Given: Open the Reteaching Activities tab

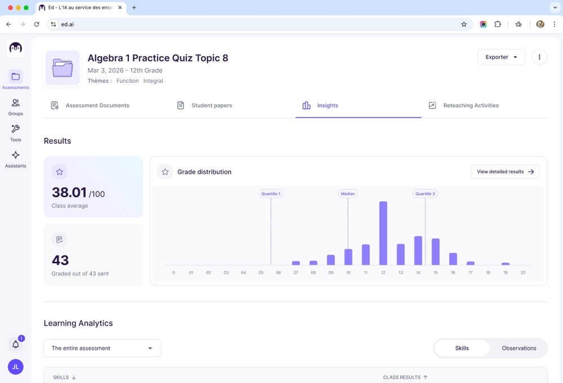Looking at the screenshot, I should pyautogui.click(x=464, y=106).
